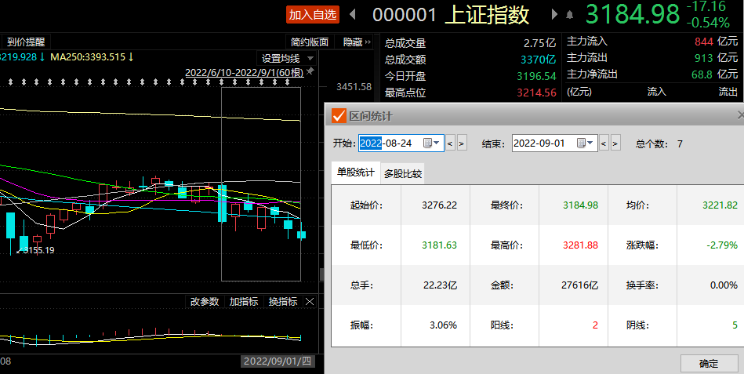Go to next stock with right arrow
744x374 pixels.
(555, 15)
